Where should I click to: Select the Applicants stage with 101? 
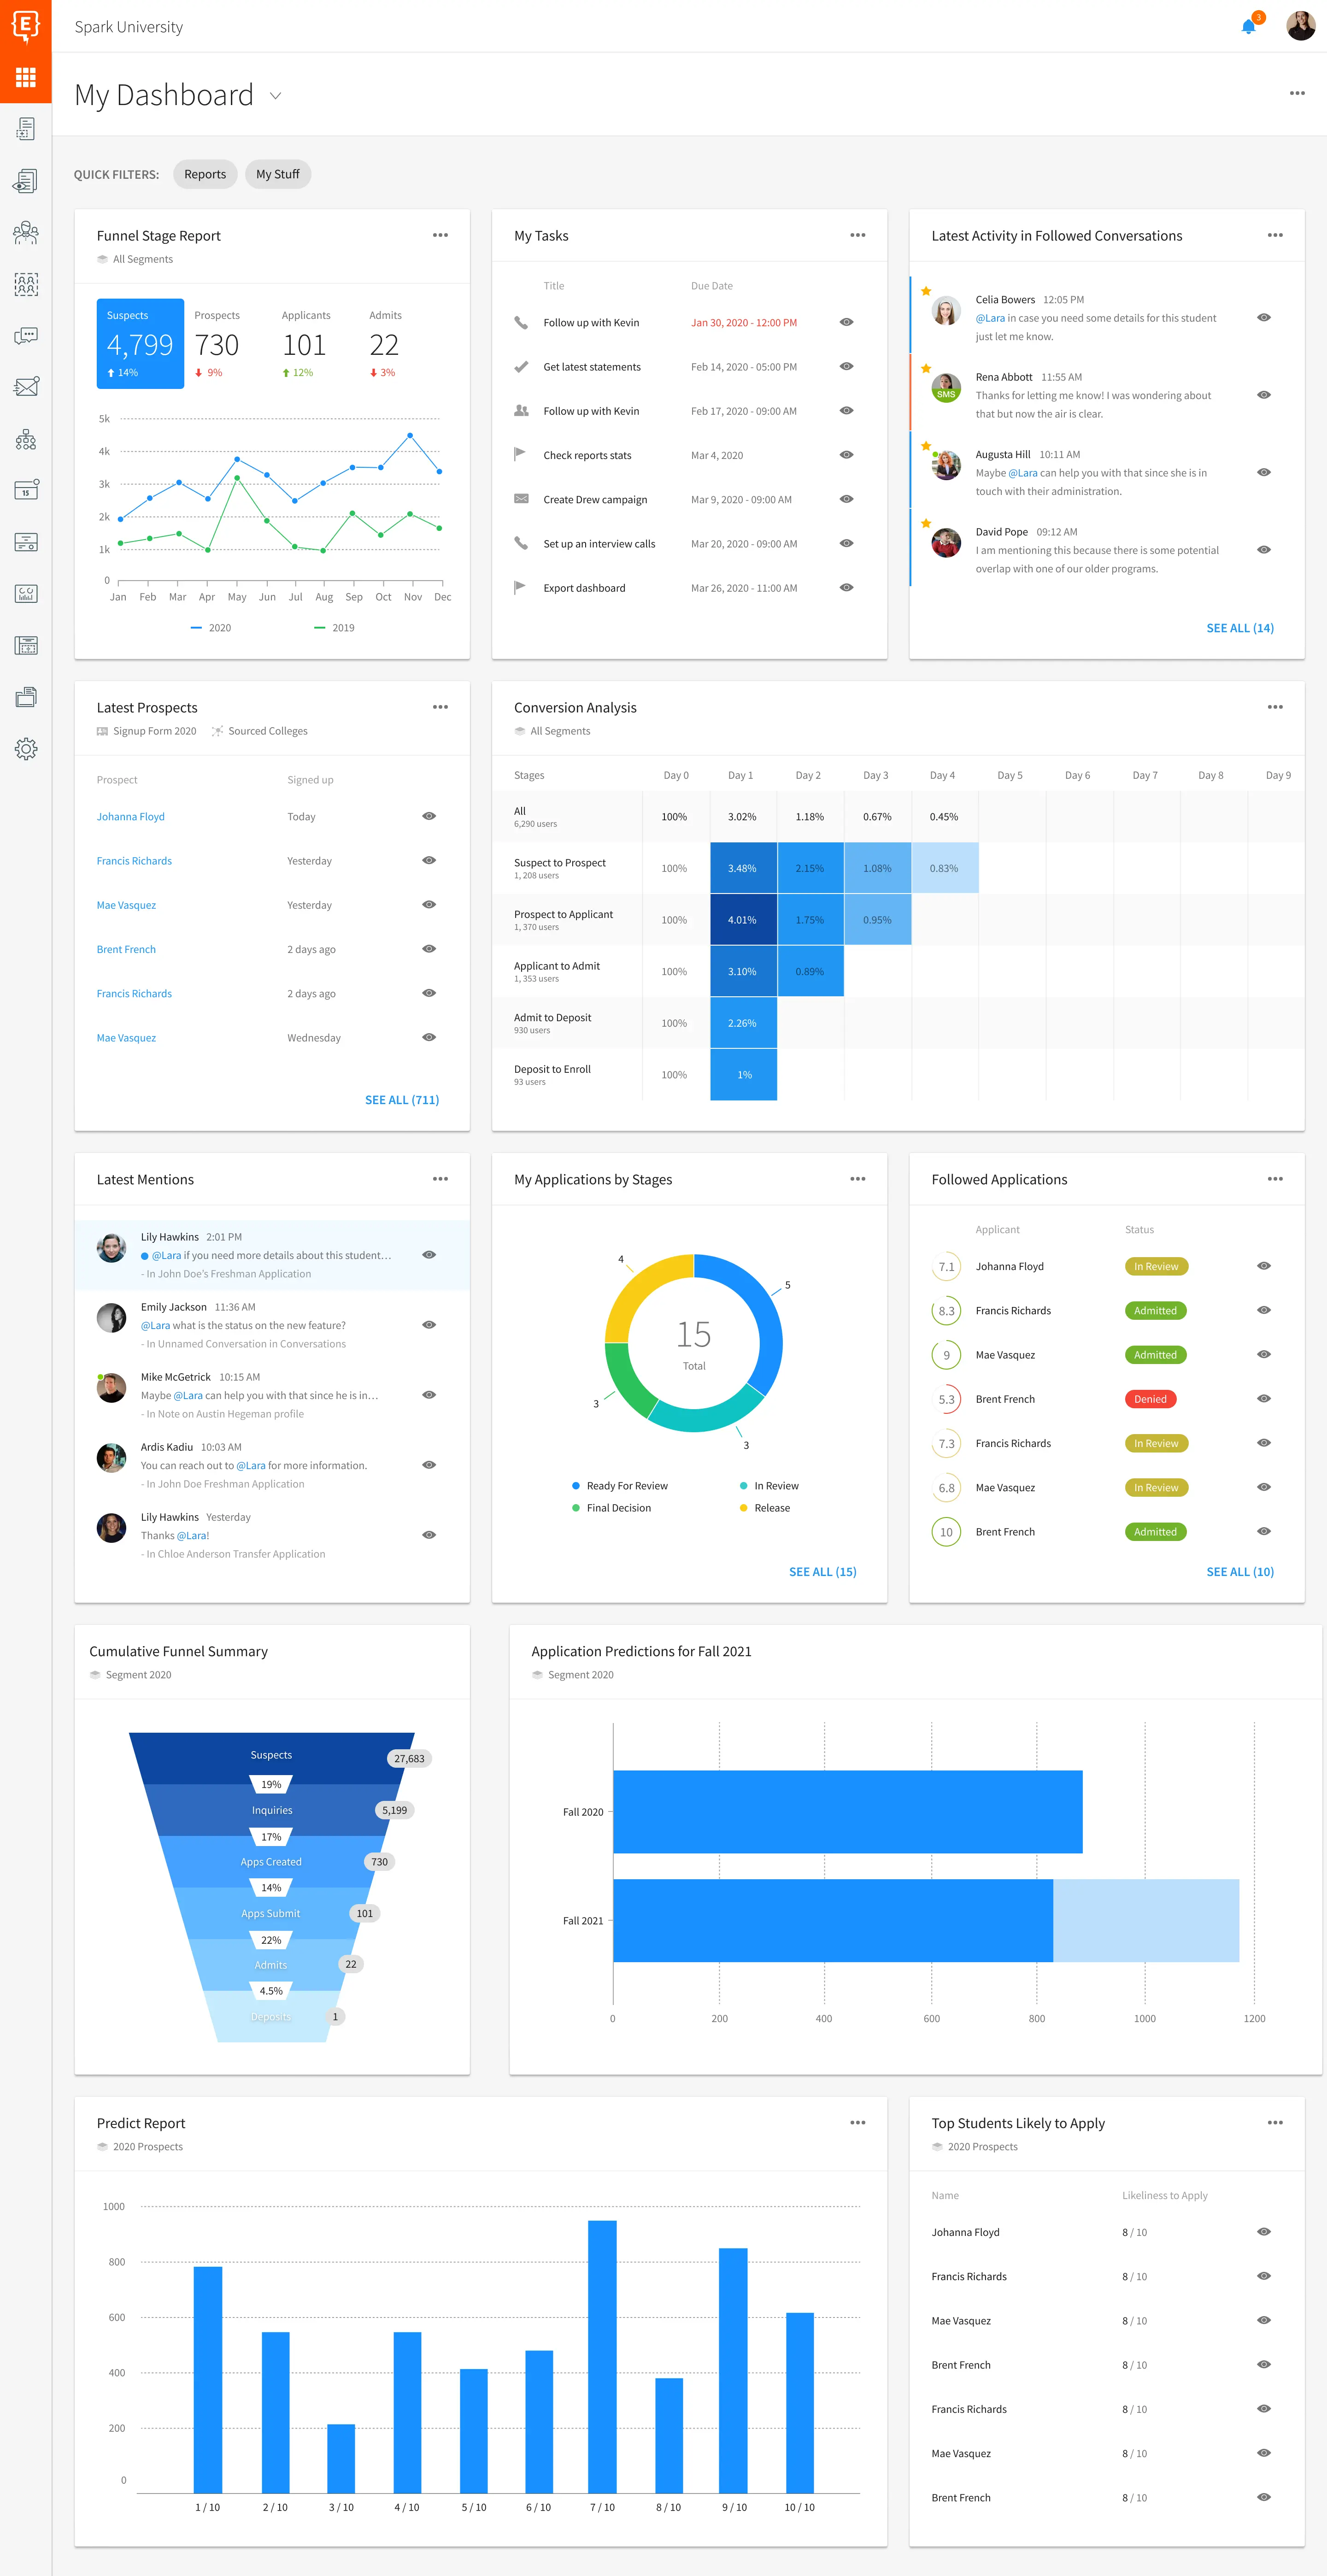(305, 343)
